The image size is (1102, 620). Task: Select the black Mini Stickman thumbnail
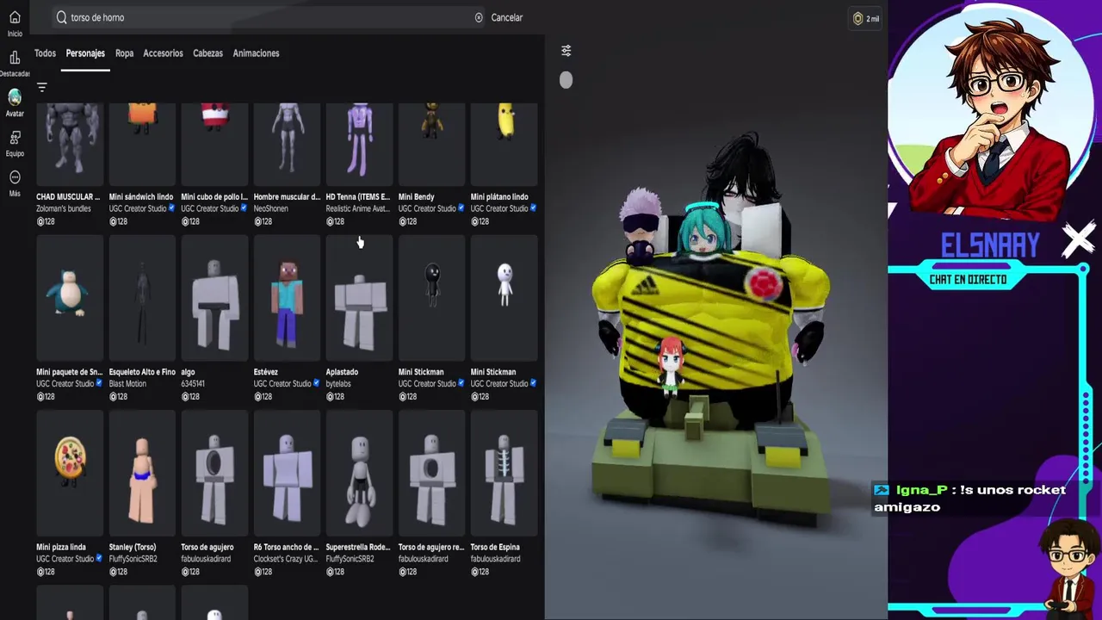431,298
